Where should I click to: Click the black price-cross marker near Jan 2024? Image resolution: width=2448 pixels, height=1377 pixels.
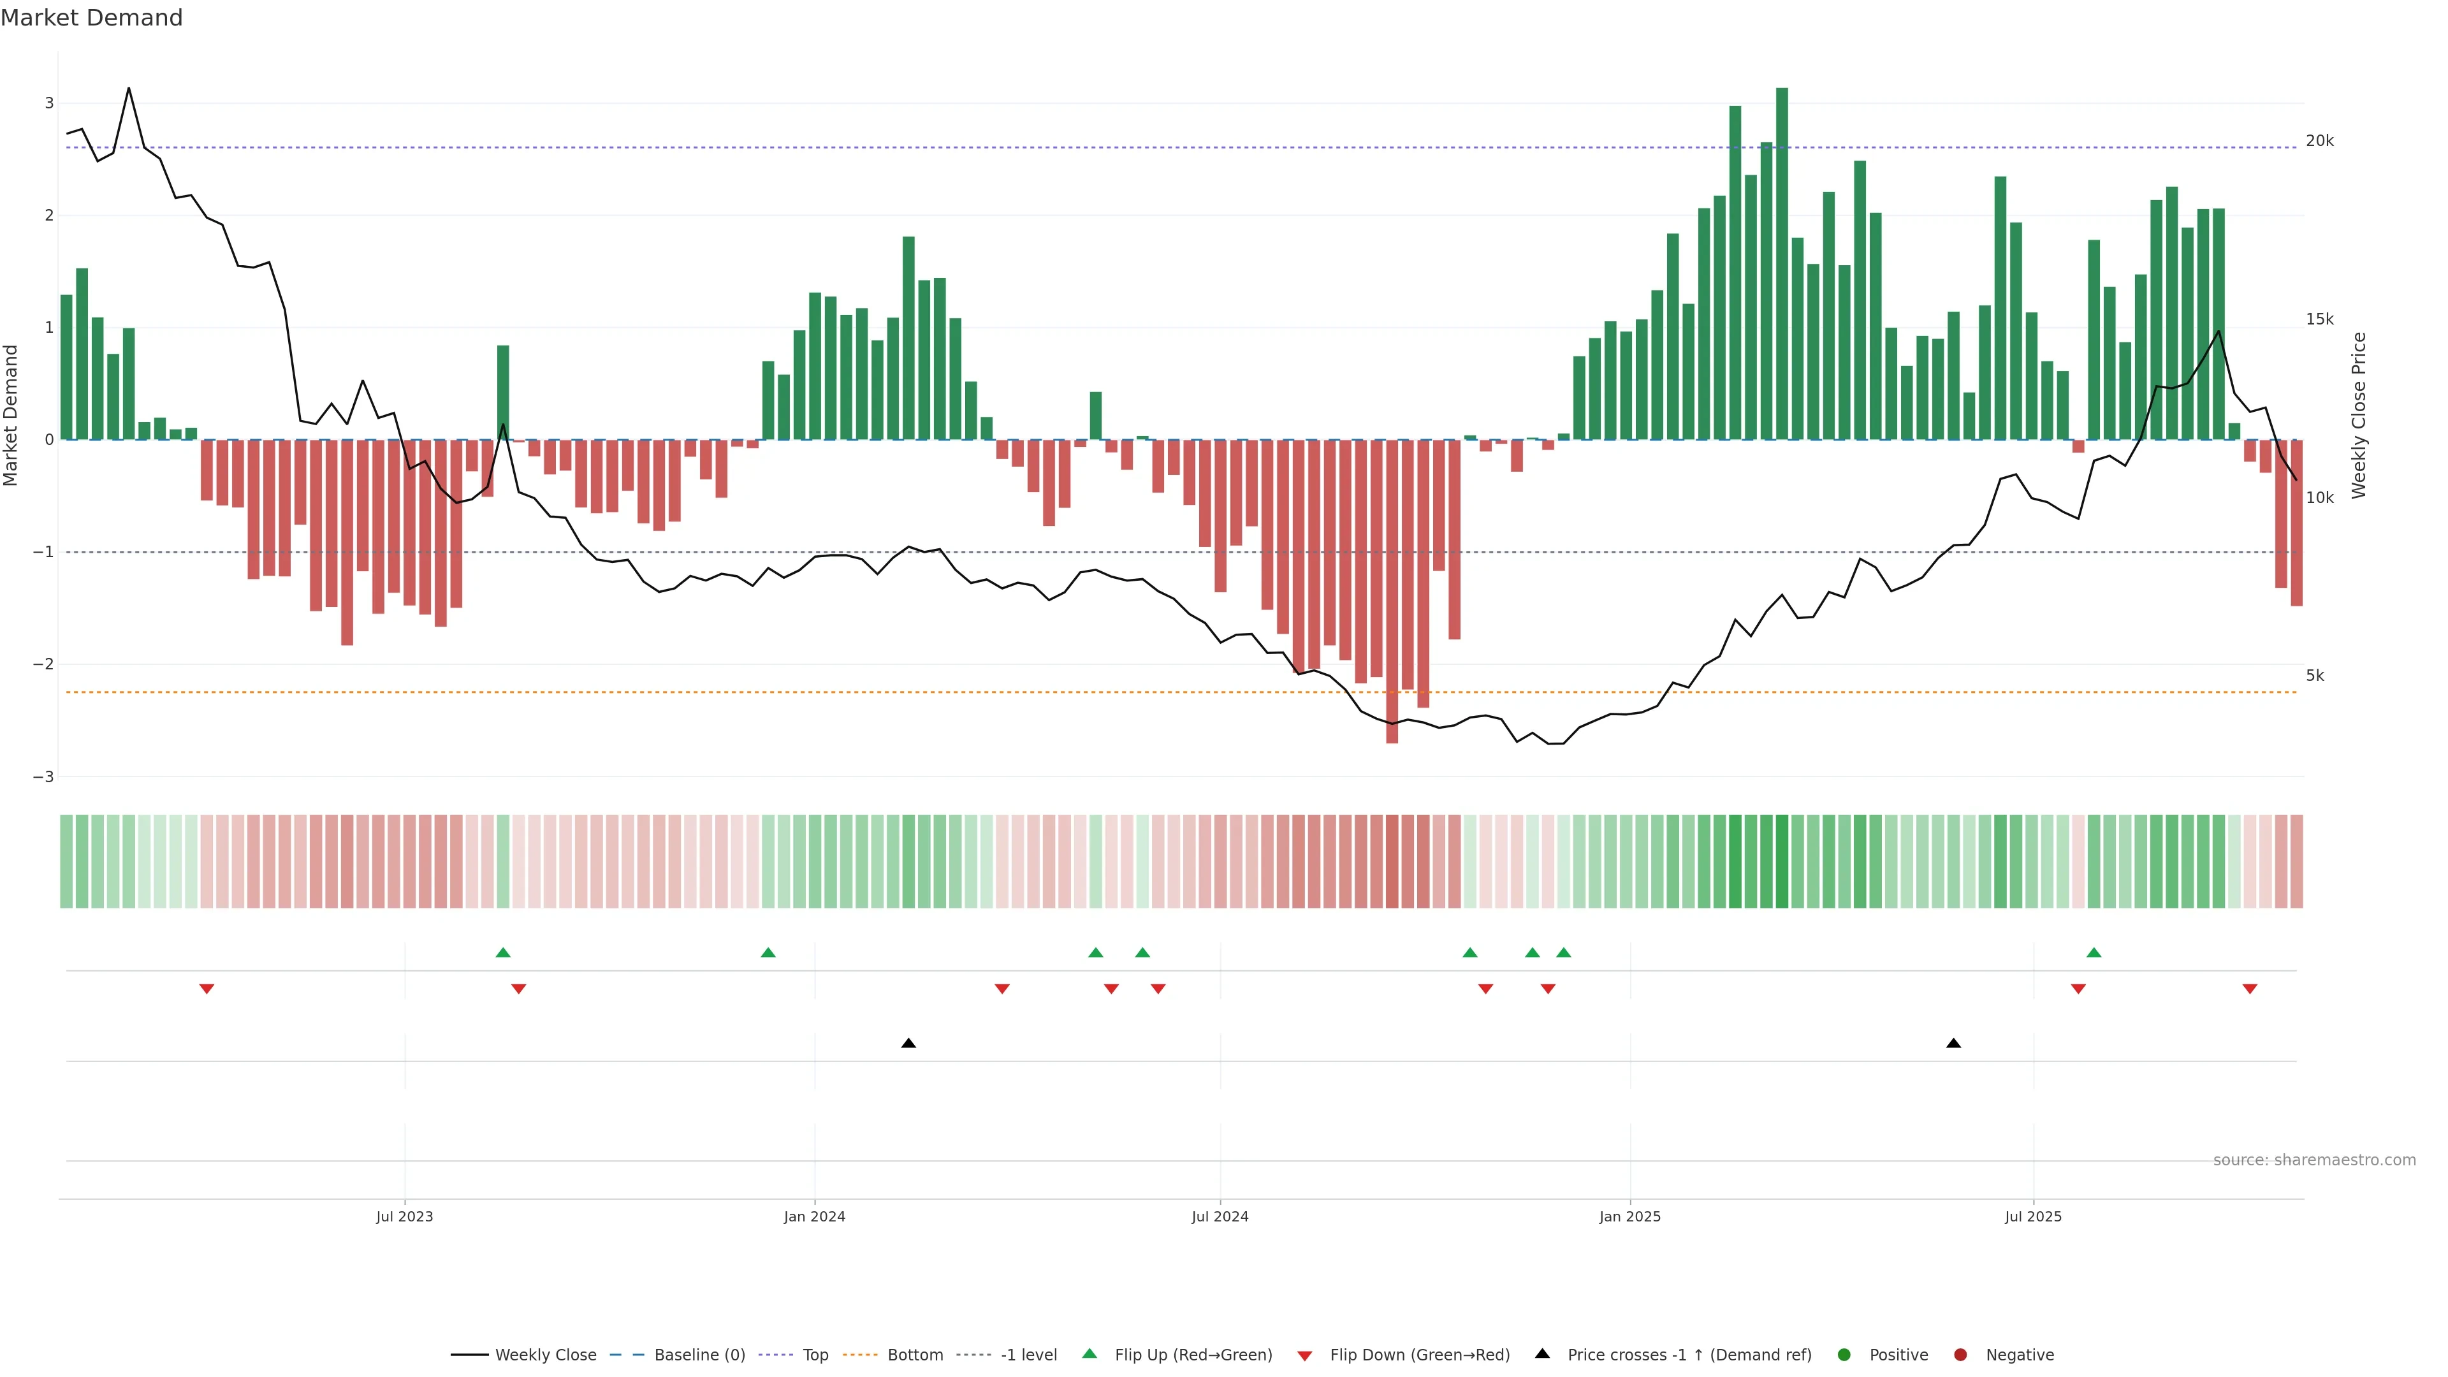(x=908, y=1044)
